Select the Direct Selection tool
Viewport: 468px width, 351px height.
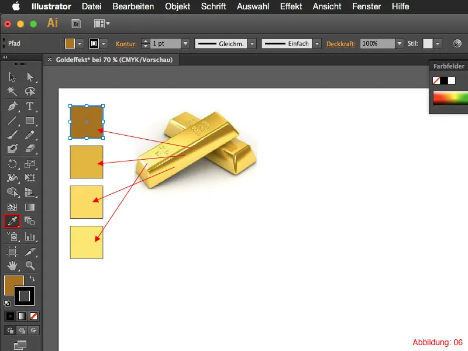point(30,77)
